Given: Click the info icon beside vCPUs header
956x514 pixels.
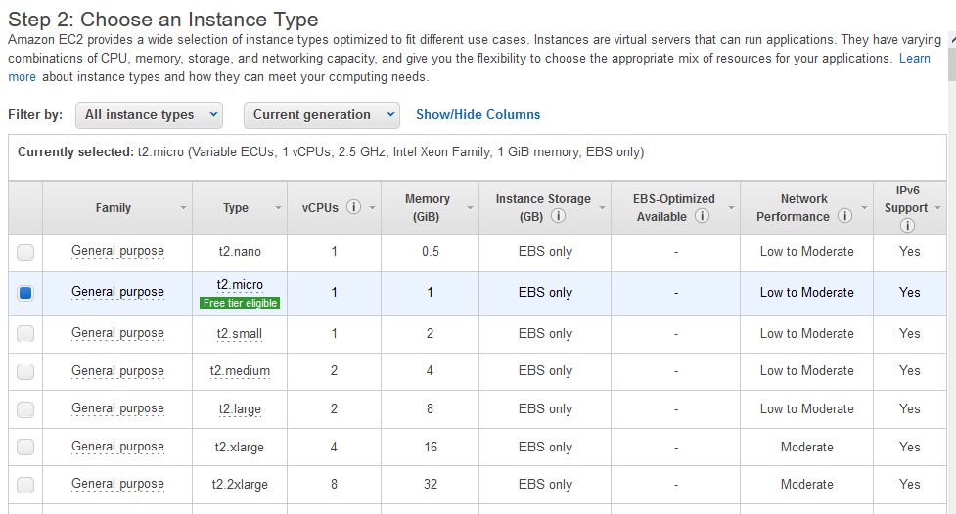Looking at the screenshot, I should click(354, 207).
